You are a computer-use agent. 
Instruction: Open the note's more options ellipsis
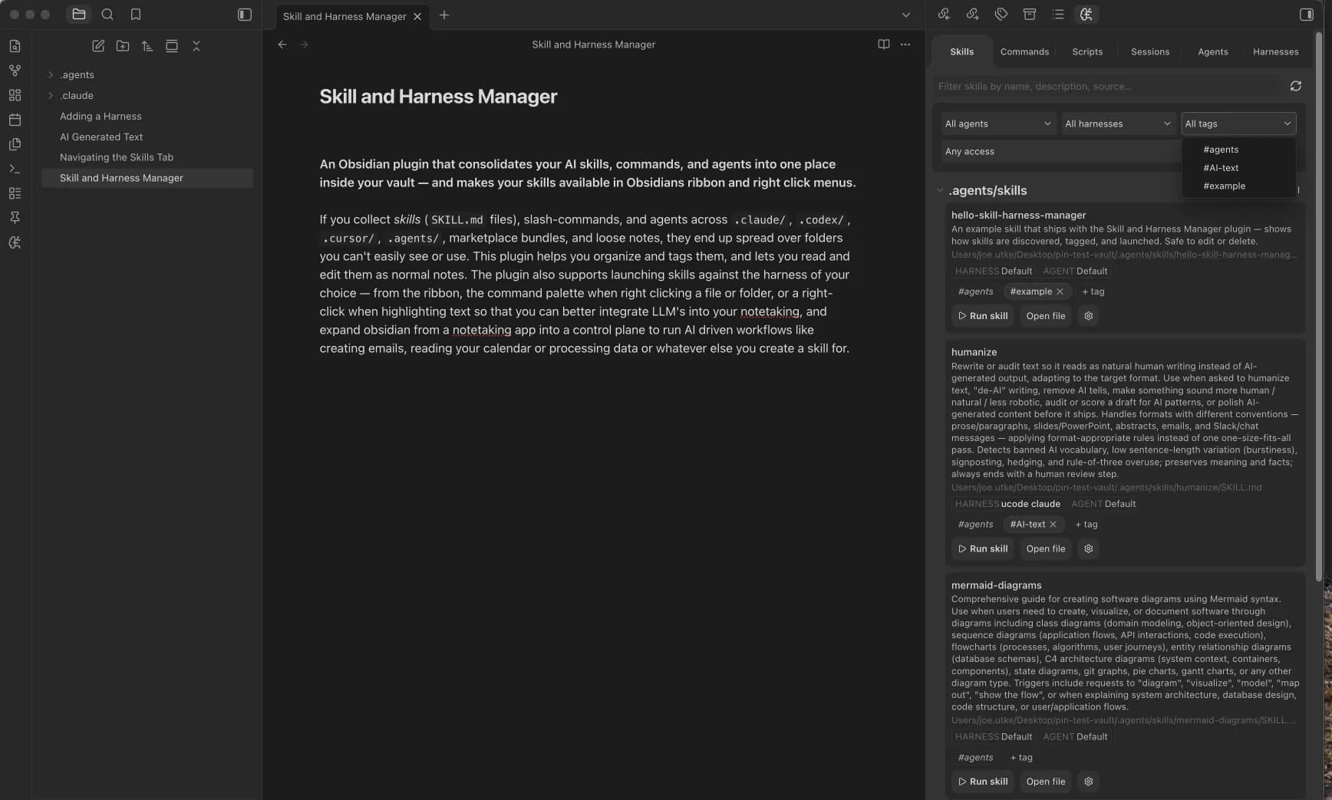(x=905, y=44)
